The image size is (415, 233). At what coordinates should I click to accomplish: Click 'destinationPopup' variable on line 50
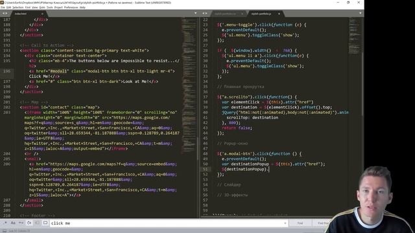pos(250,164)
